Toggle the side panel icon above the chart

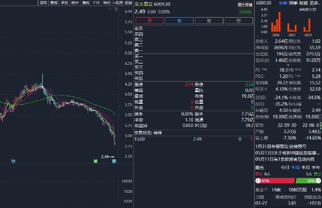pos(115,9)
